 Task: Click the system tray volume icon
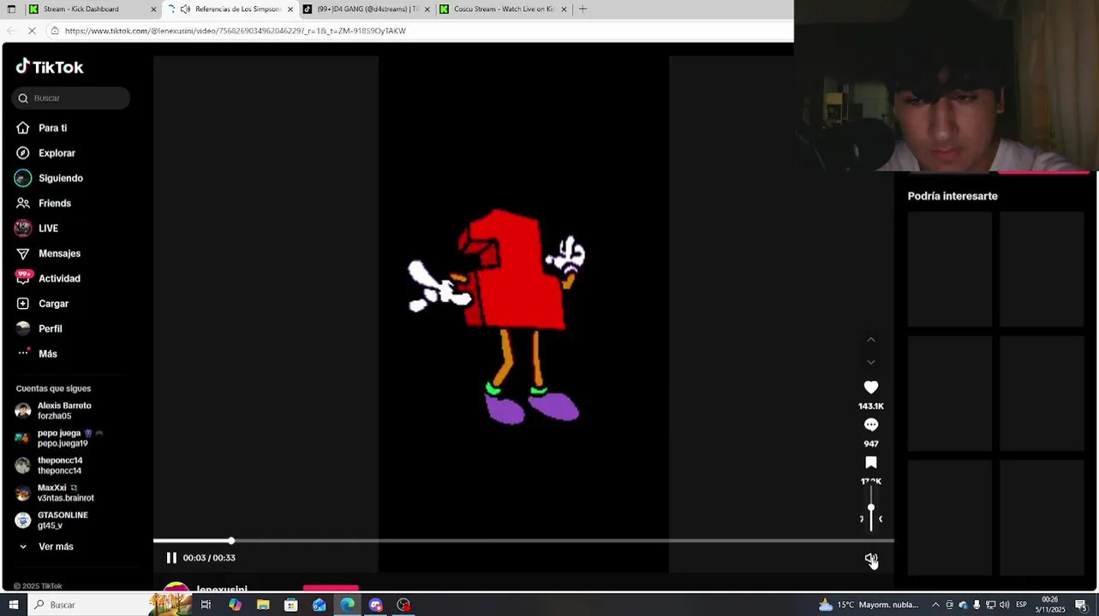point(1004,605)
